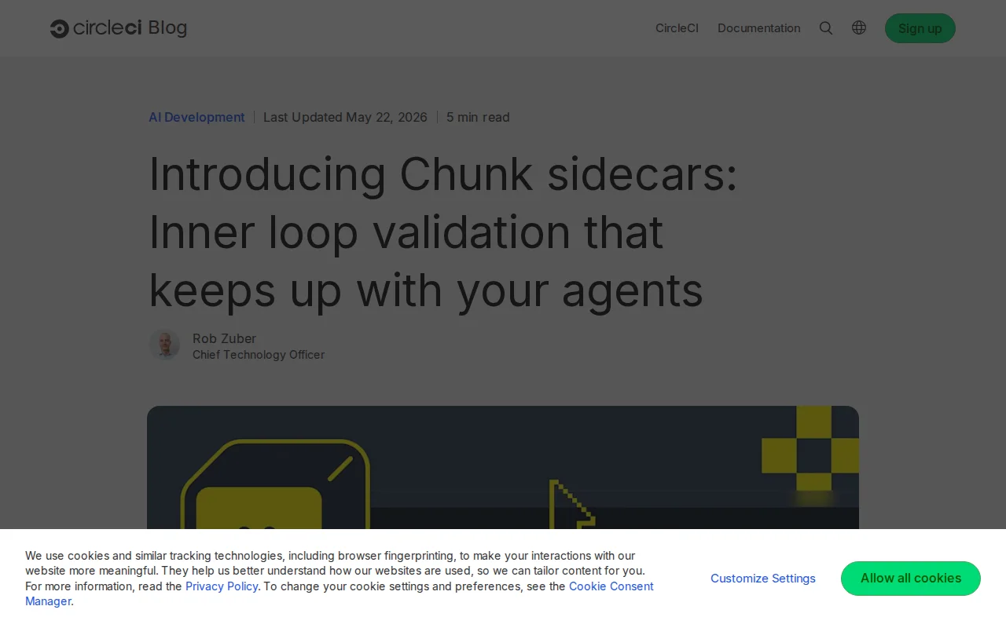
Task: Click Rob Zuber's author avatar
Action: [164, 345]
